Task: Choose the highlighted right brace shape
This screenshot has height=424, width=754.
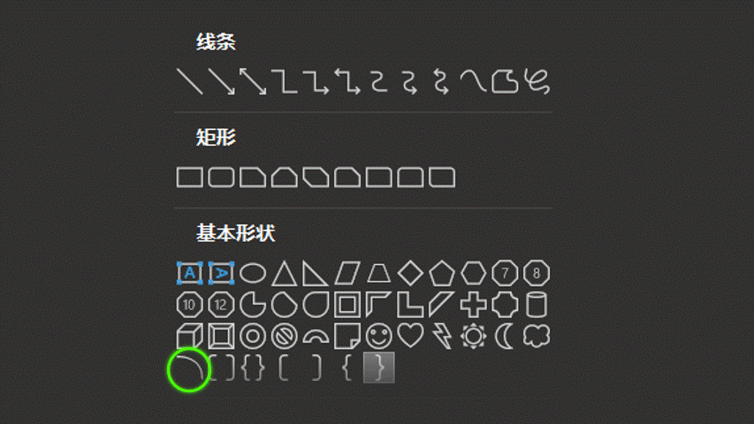Action: tap(379, 367)
